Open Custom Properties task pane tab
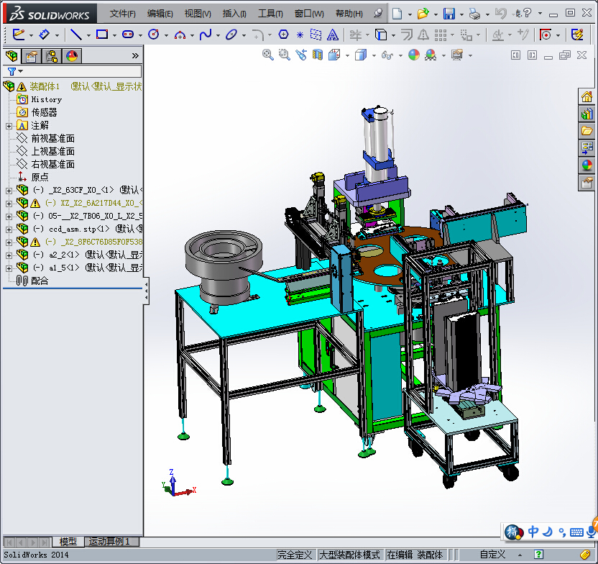 click(x=586, y=183)
